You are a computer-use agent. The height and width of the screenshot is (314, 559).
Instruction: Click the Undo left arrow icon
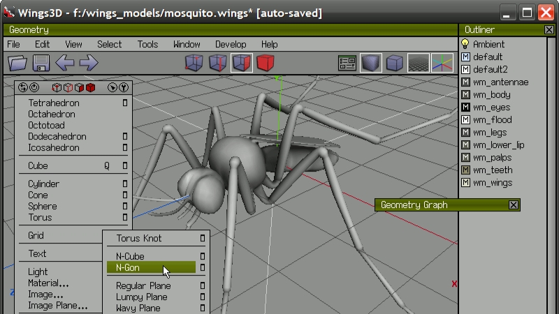point(65,63)
